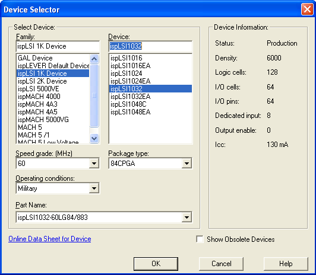Screen dimensions: 316x275
Task: Click the Device text input field
Action: click(x=150, y=46)
